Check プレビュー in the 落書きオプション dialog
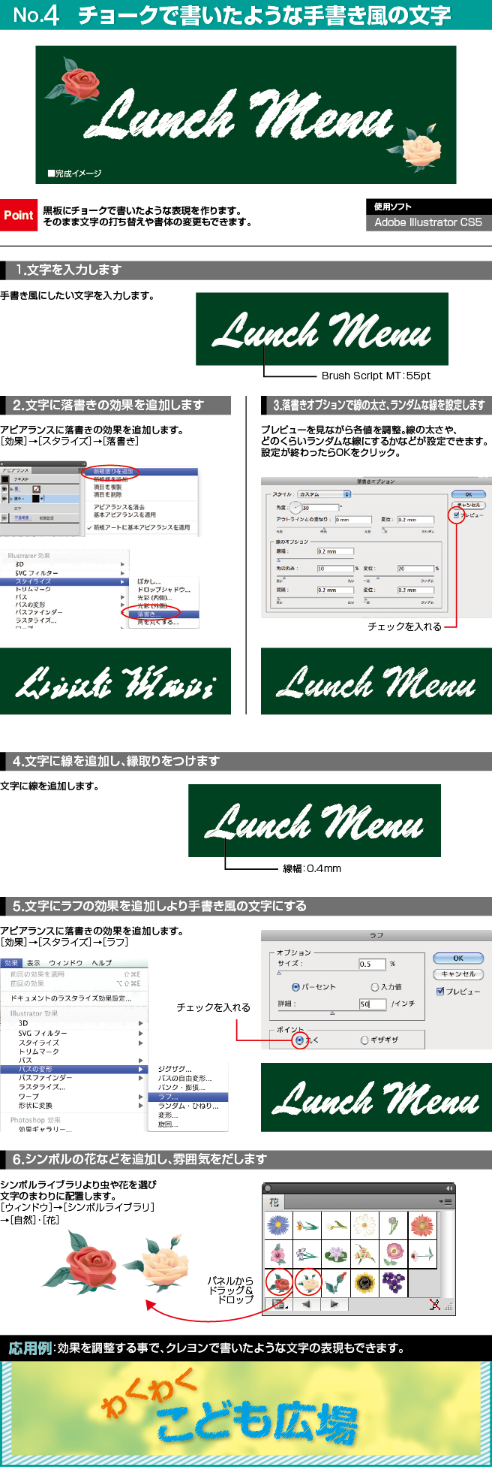Image resolution: width=492 pixels, height=1467 pixels. (x=456, y=515)
